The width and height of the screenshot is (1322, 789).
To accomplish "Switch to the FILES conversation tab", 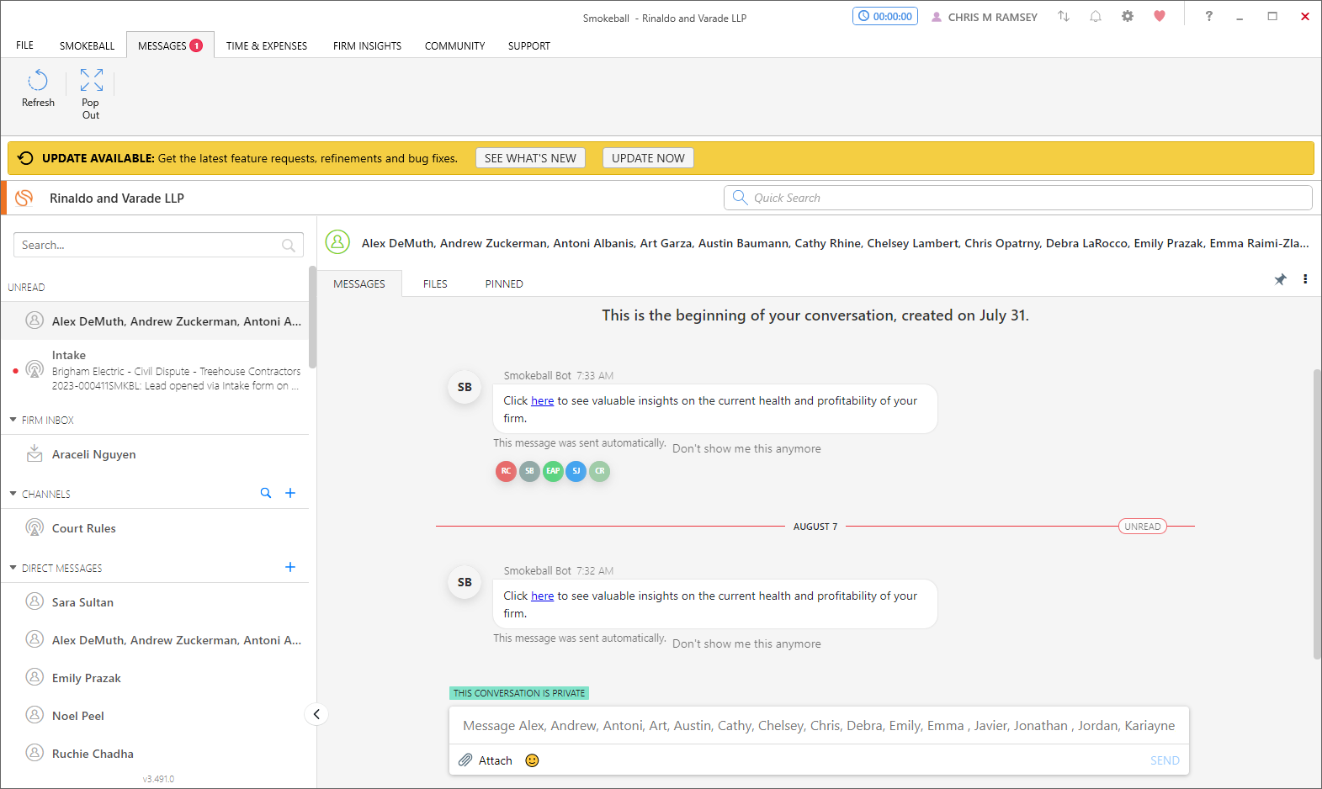I will 435,284.
